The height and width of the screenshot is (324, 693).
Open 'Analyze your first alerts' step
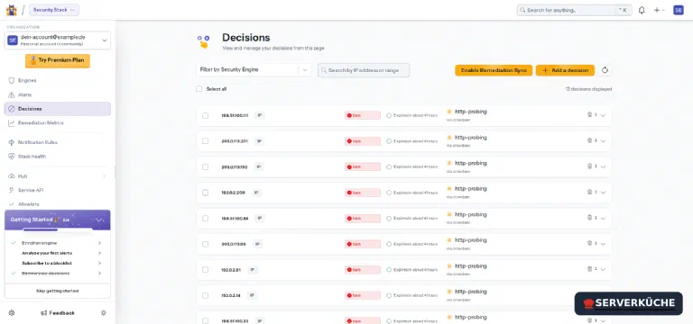pyautogui.click(x=58, y=253)
